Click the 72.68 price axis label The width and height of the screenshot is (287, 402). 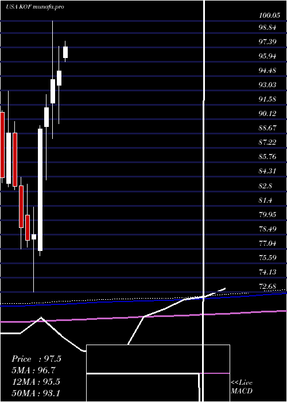point(268,287)
